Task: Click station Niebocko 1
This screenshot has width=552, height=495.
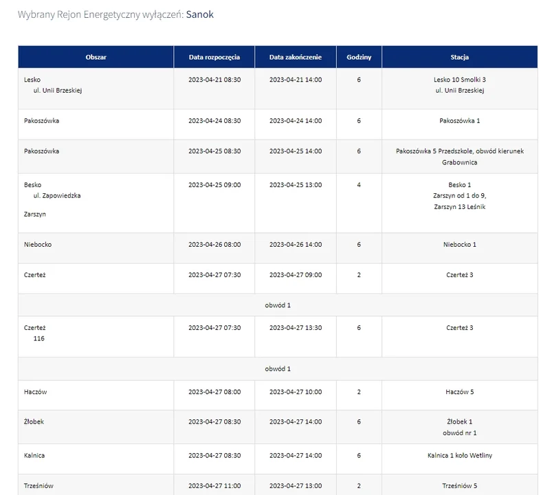Action: coord(459,244)
